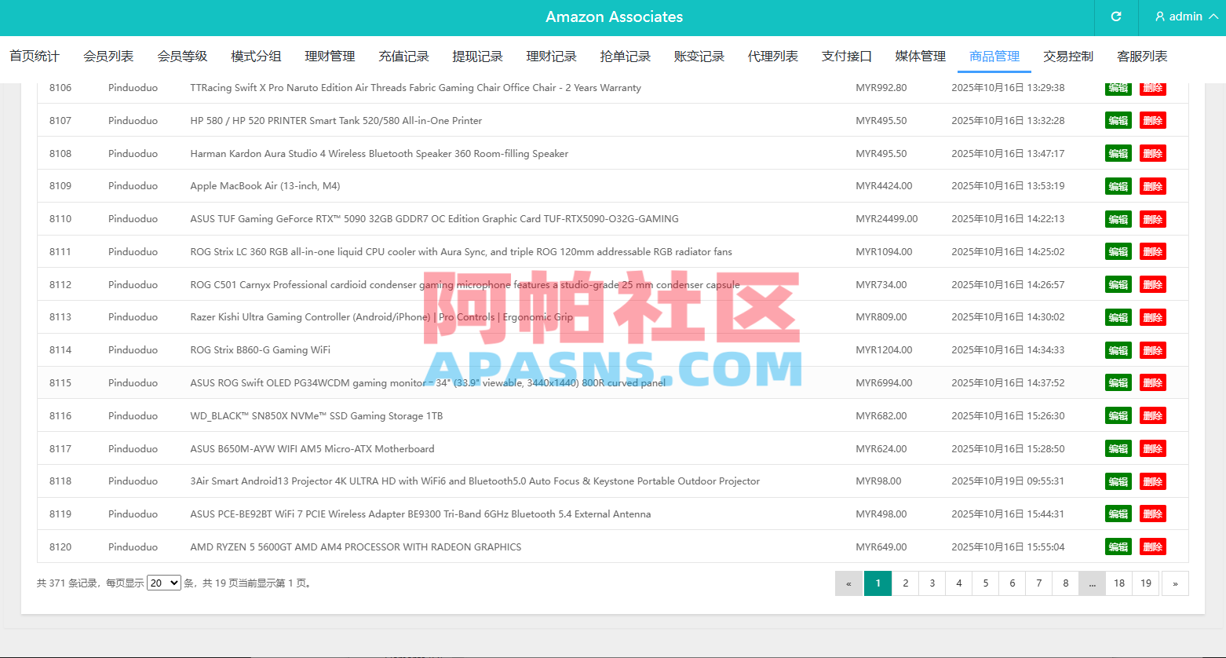Image resolution: width=1226 pixels, height=658 pixels.
Task: Delete product 8116 WD_BLACK SN850X
Action: pyautogui.click(x=1153, y=415)
